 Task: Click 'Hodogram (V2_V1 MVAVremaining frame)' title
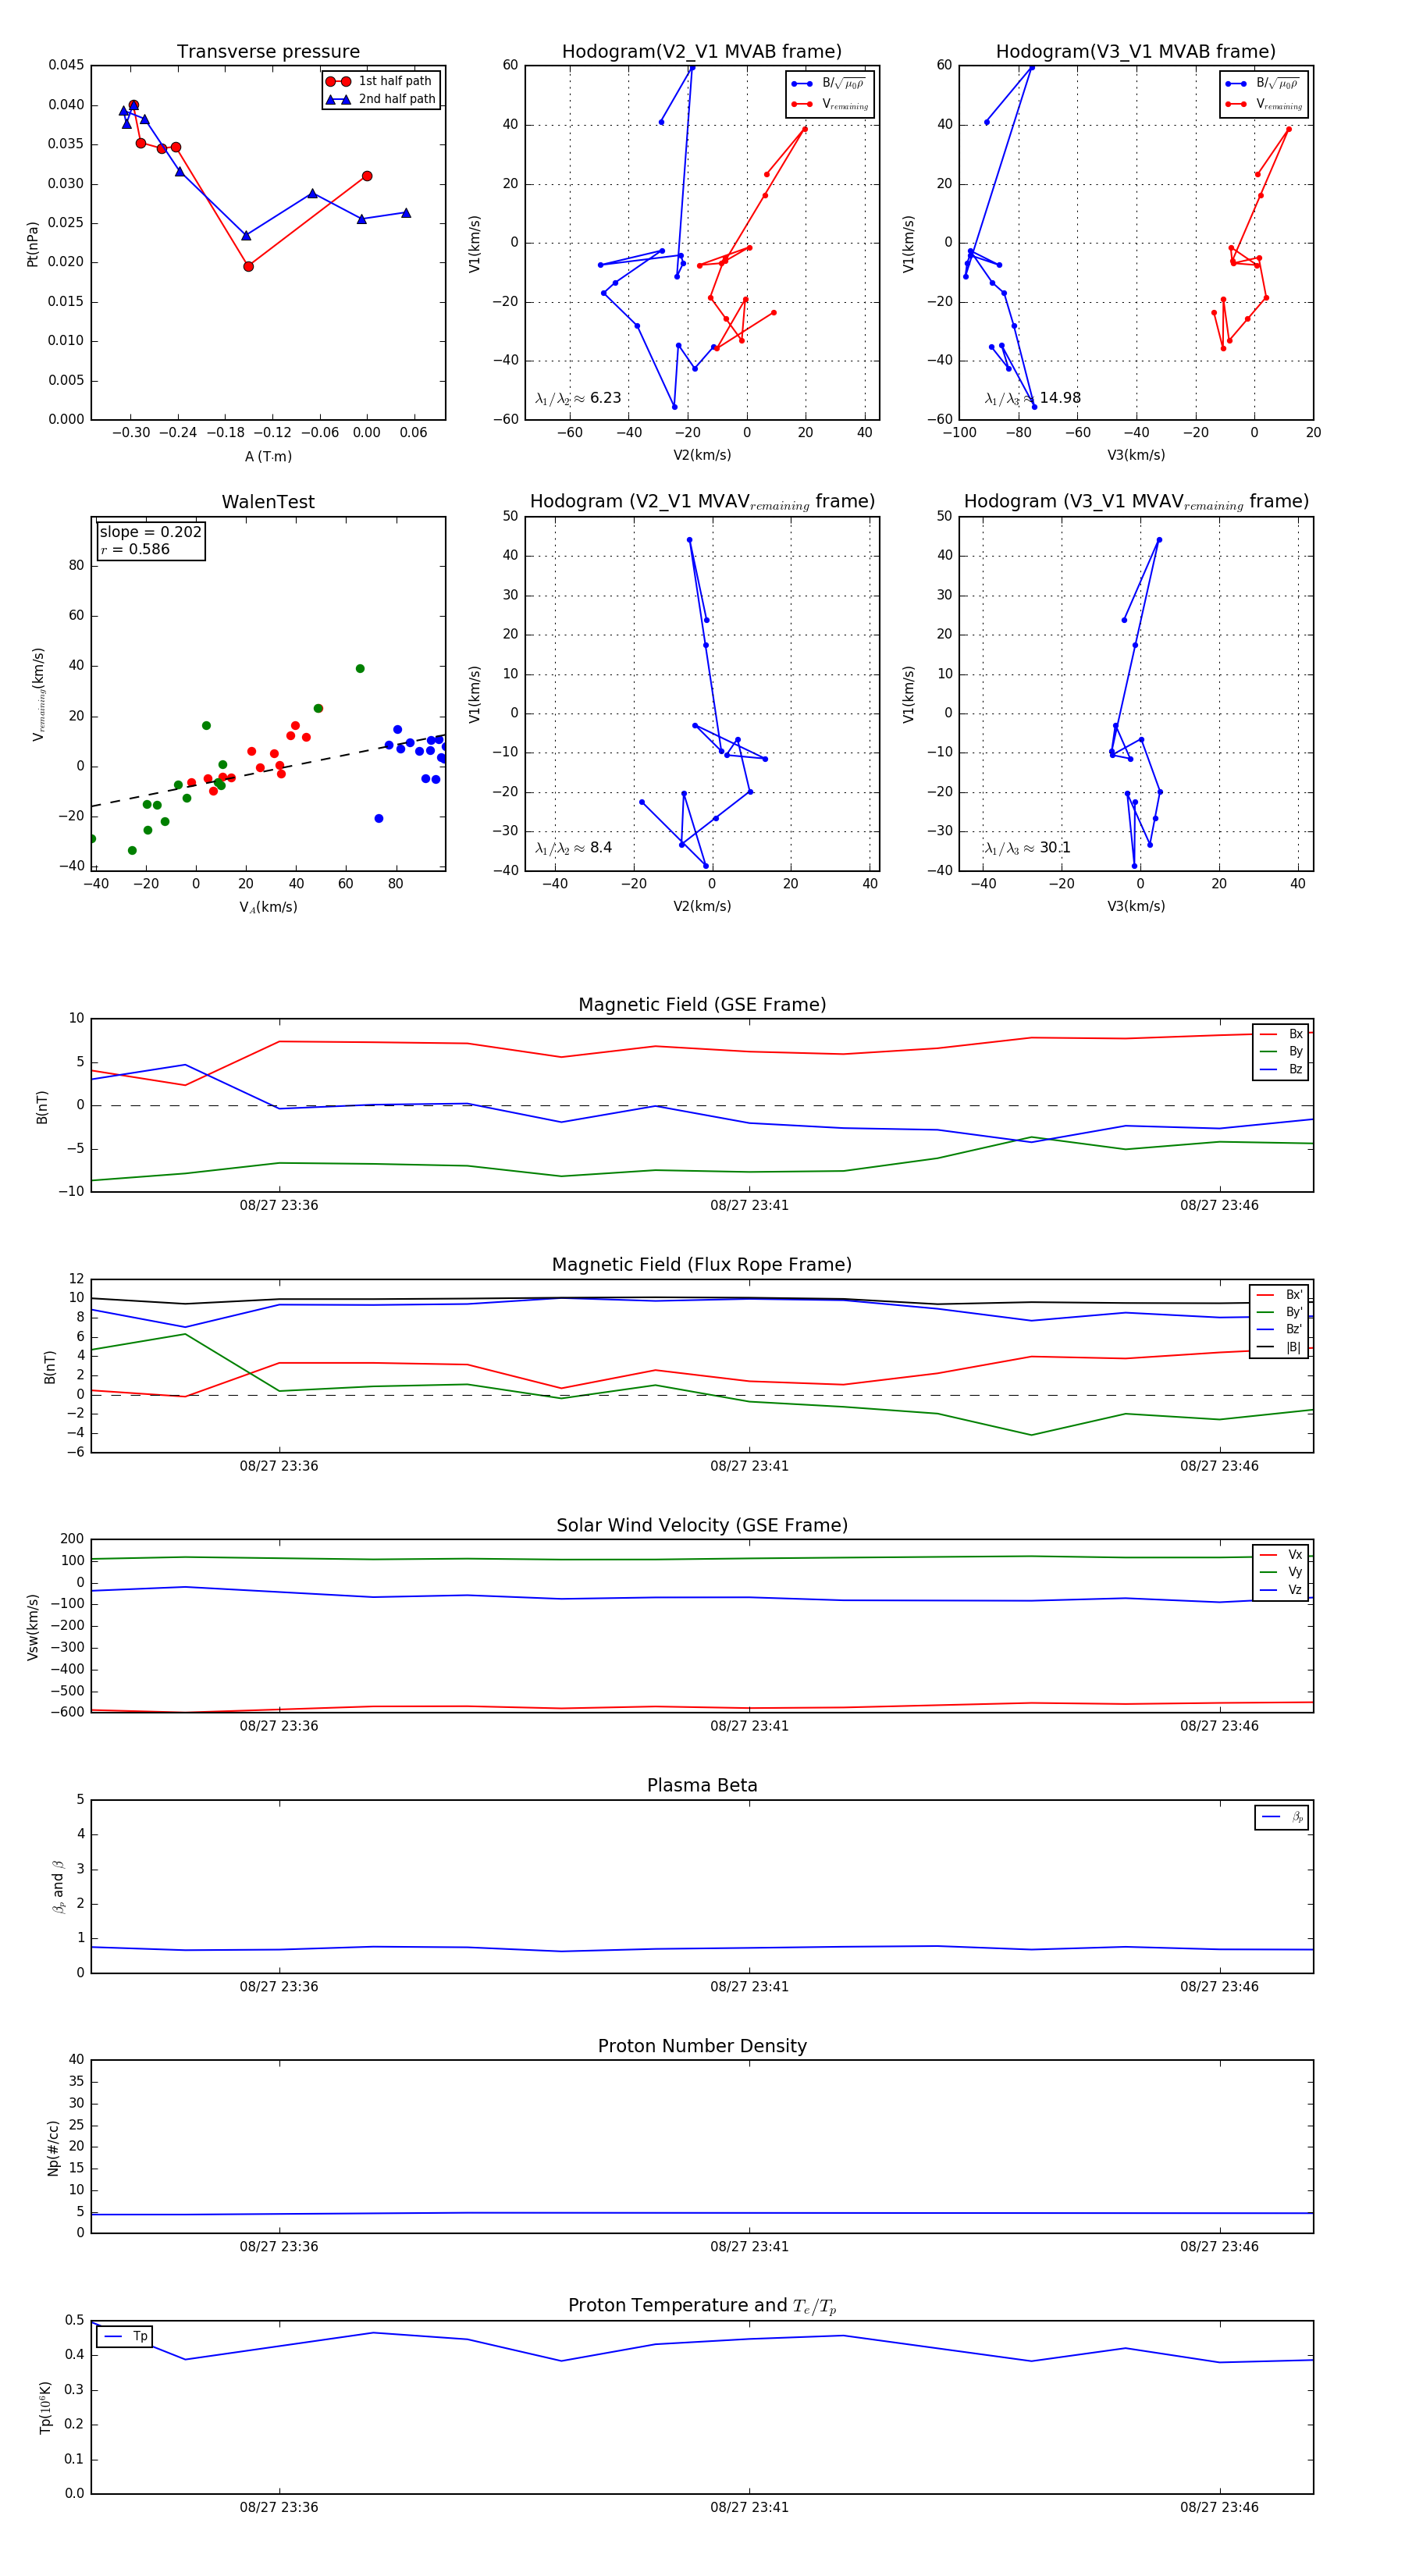(702, 502)
